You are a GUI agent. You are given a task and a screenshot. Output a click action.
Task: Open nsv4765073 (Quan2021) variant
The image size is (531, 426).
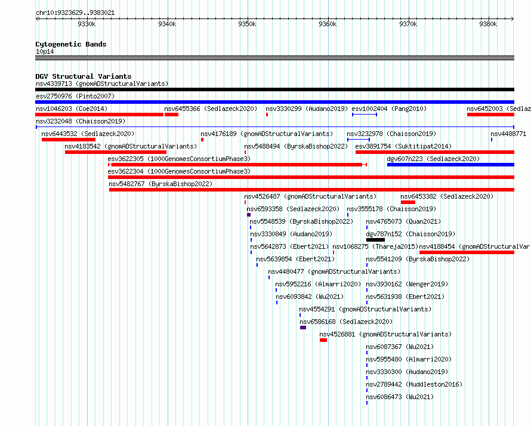point(403,221)
